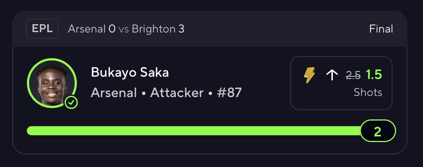Click the #87 jersey number
Image resolution: width=423 pixels, height=167 pixels.
click(229, 93)
